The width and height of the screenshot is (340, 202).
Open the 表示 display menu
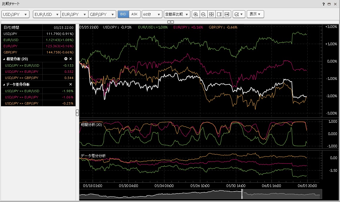255,14
